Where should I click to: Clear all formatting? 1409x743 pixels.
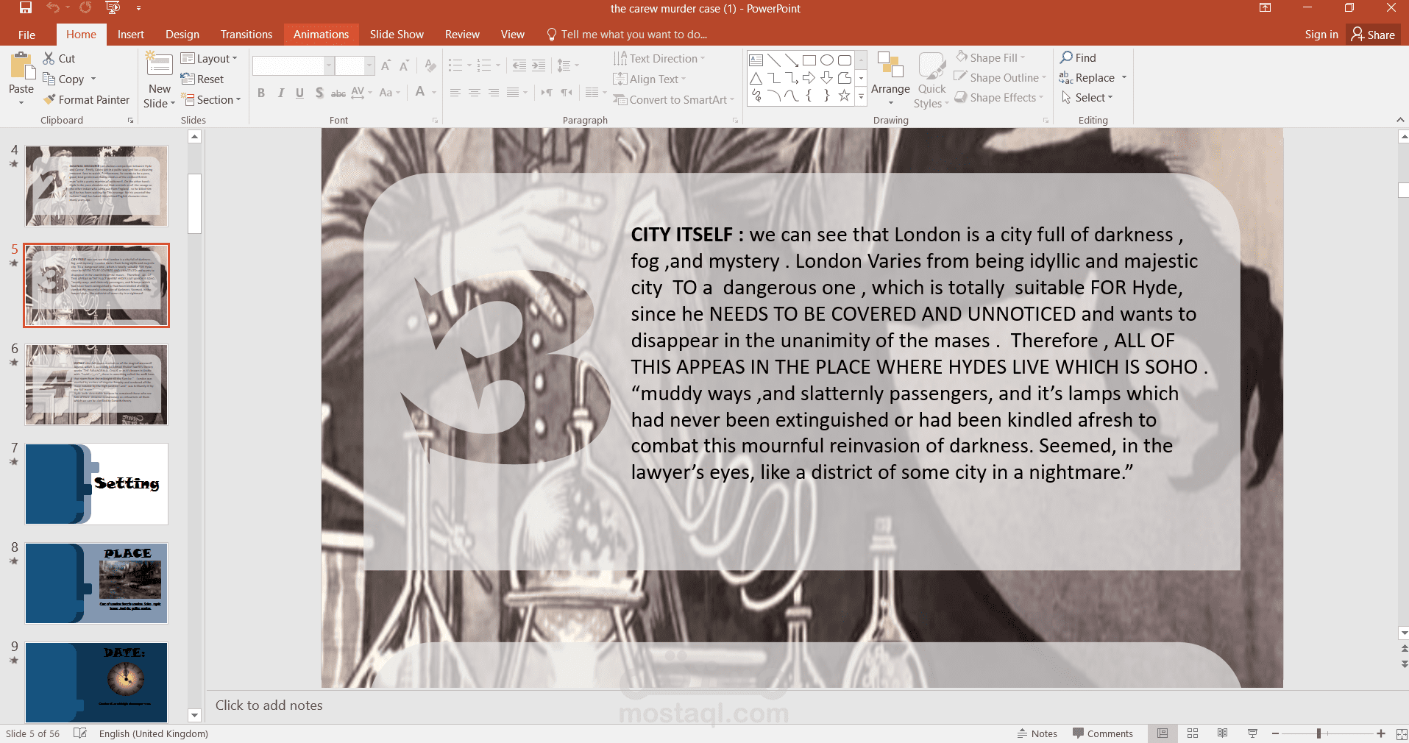[x=430, y=66]
